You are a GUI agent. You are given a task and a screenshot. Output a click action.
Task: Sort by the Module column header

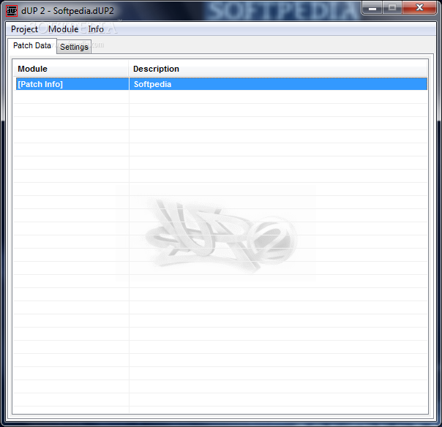[x=71, y=69]
